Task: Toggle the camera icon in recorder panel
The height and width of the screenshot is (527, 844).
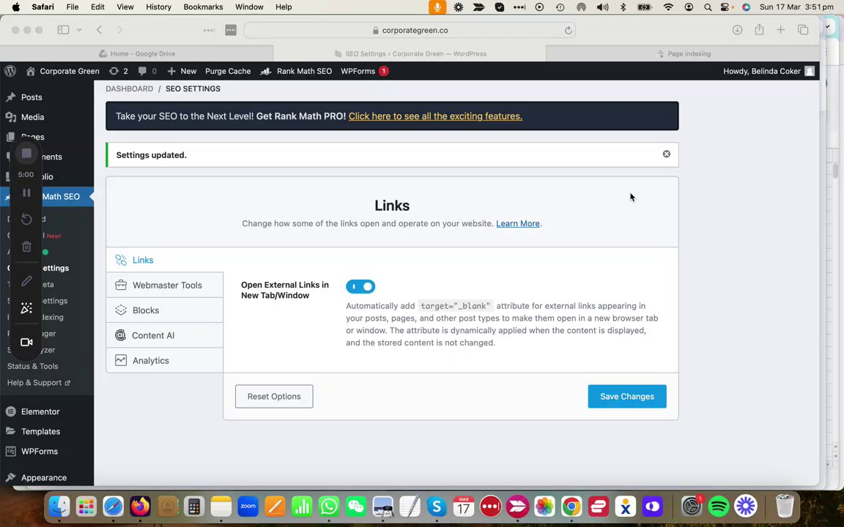Action: pos(26,342)
